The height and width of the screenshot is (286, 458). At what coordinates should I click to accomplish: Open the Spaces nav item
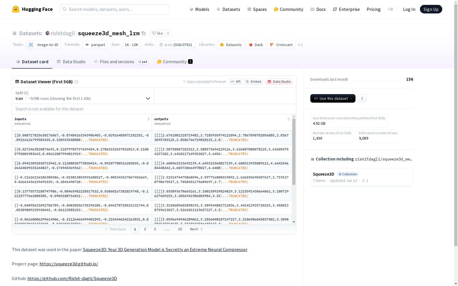tap(257, 9)
